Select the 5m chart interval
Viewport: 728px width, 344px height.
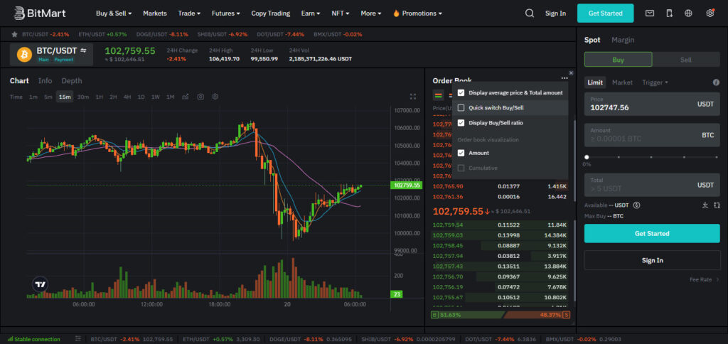[48, 97]
